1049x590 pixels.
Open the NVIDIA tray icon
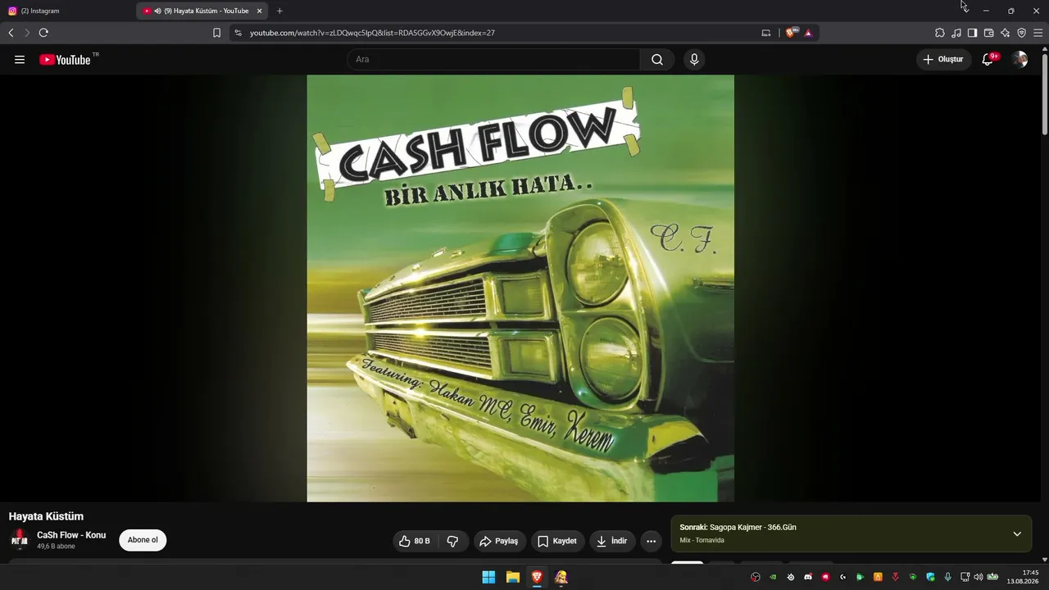[773, 577]
